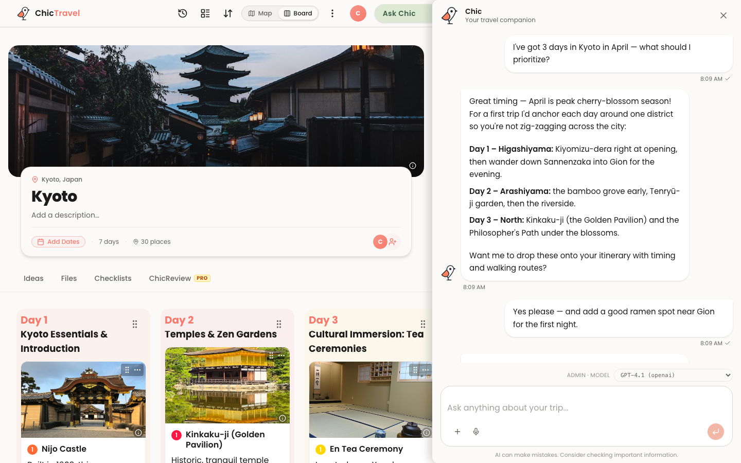Click the Day 2 – Arashiyama line in reply
Viewport: 741px width, 463px height.
tap(575, 198)
